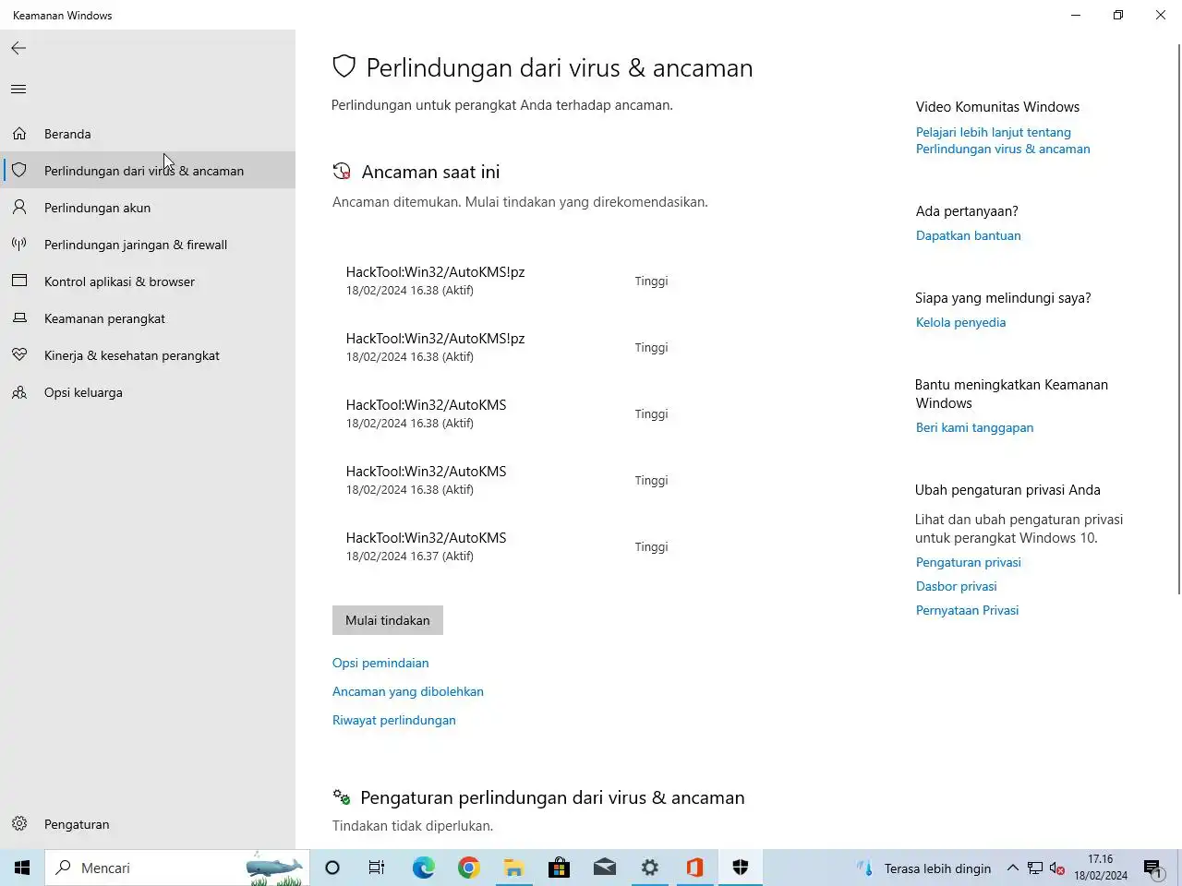Click the antenna icon for jaringan & firewall

(19, 245)
